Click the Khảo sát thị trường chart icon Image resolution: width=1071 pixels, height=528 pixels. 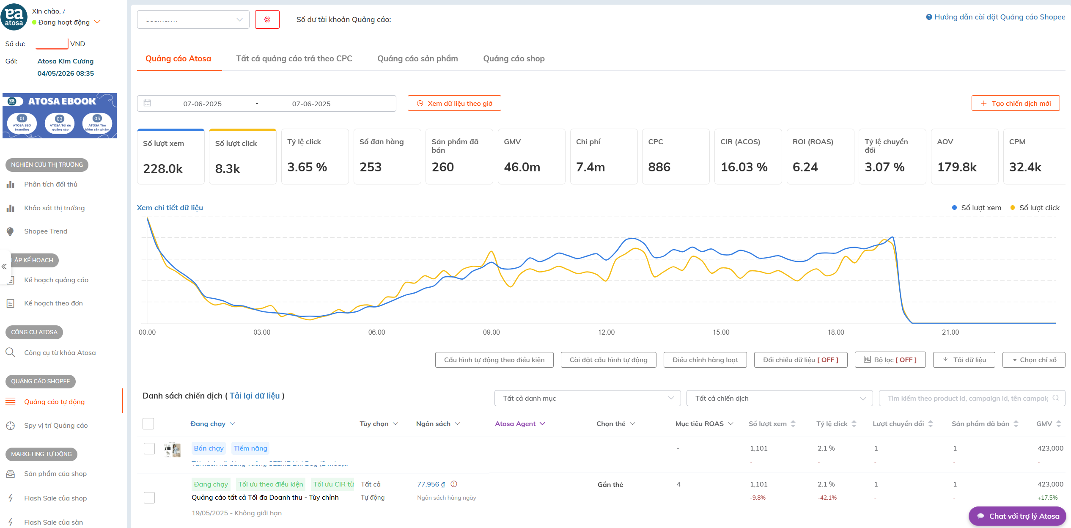11,208
